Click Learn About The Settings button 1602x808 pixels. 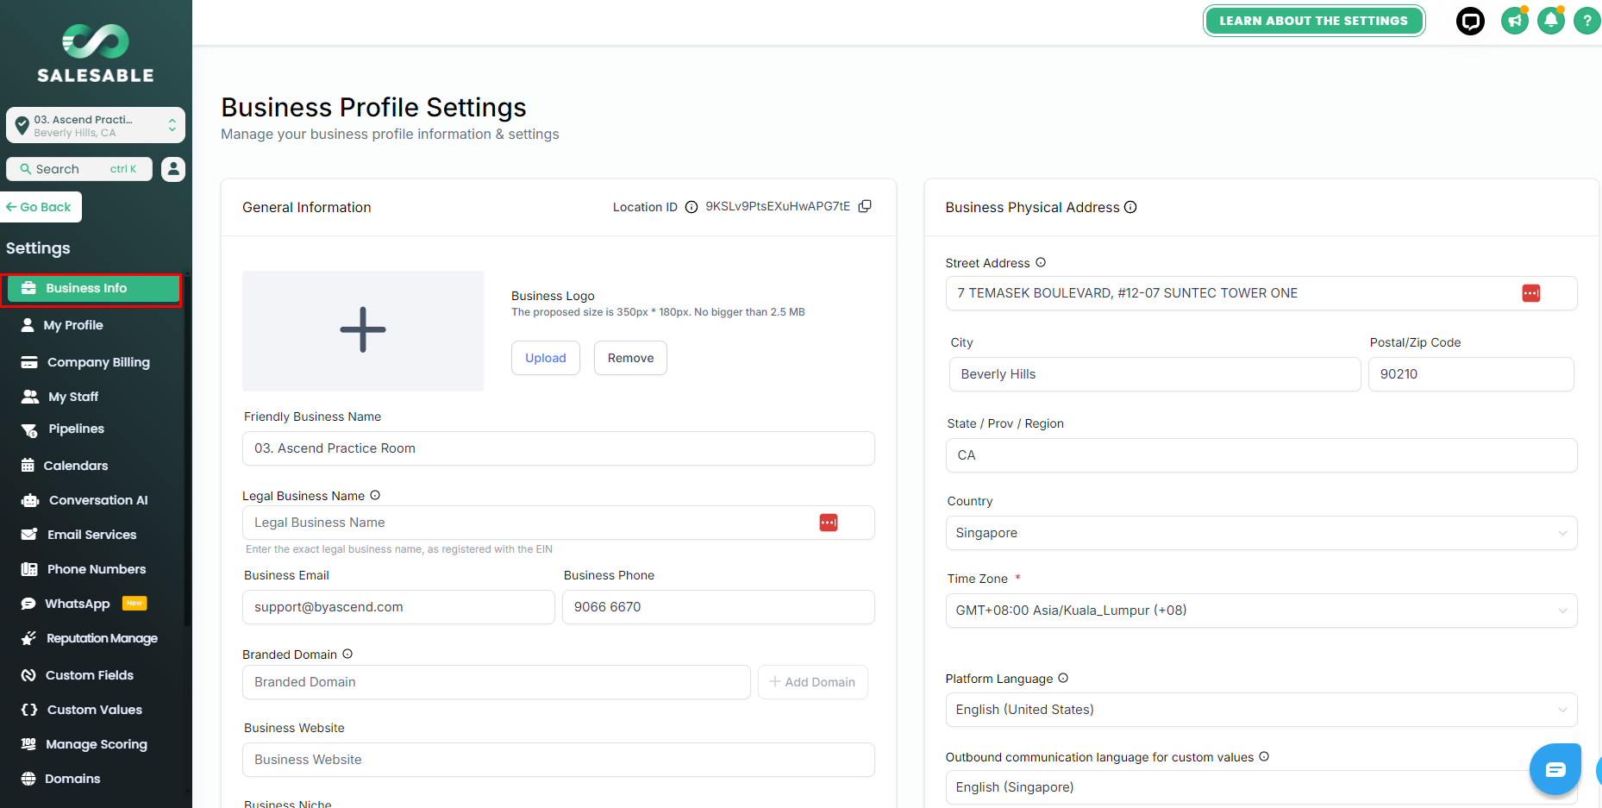pos(1314,21)
